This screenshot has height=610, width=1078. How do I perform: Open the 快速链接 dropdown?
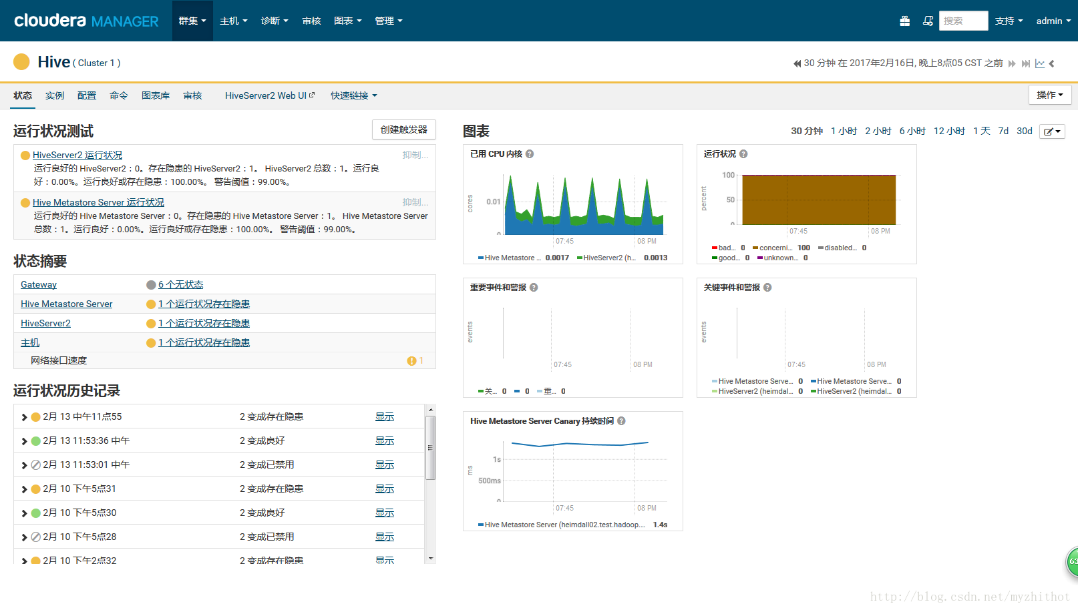[354, 95]
